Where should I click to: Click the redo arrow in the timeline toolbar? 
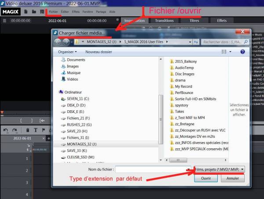14,130
